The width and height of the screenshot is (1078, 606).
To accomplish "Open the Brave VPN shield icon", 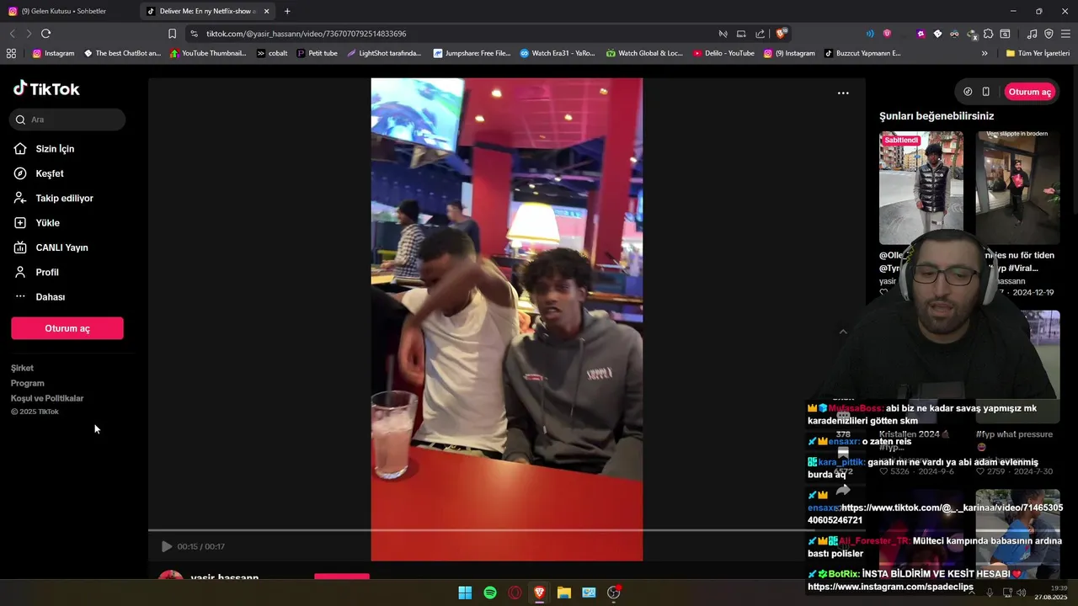I will pos(1049,34).
